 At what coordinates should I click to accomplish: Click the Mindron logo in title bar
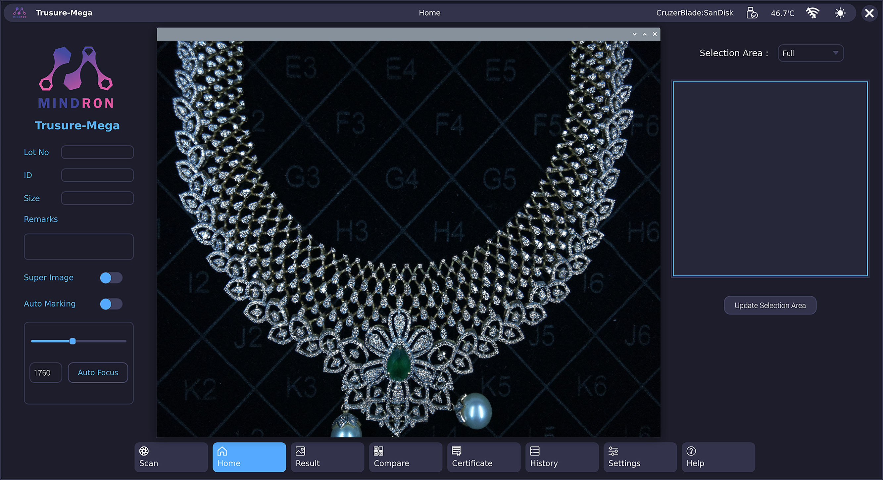click(20, 13)
